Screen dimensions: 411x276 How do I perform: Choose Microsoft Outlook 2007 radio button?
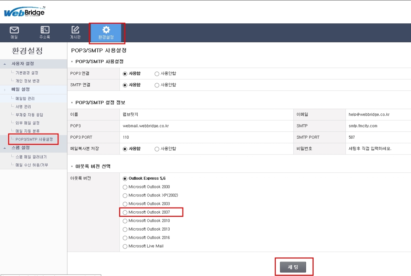(125, 212)
